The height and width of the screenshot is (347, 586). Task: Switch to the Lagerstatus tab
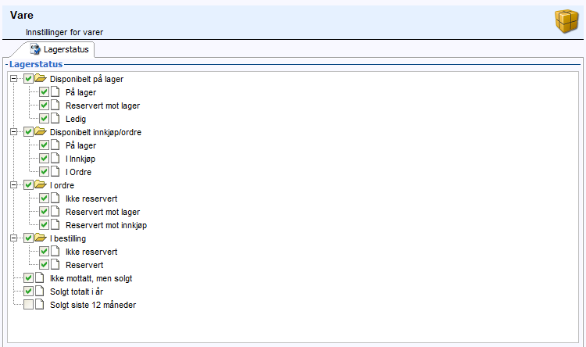tap(60, 49)
